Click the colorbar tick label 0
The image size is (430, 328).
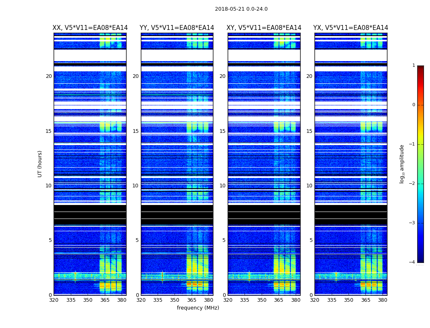(414, 105)
